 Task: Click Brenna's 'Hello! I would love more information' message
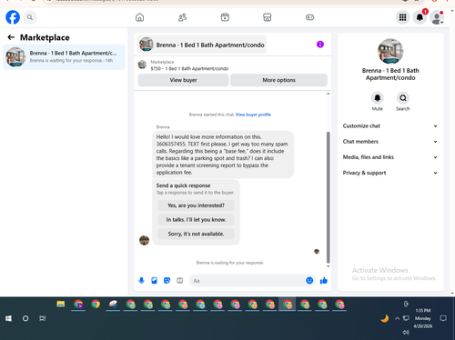pyautogui.click(x=223, y=155)
